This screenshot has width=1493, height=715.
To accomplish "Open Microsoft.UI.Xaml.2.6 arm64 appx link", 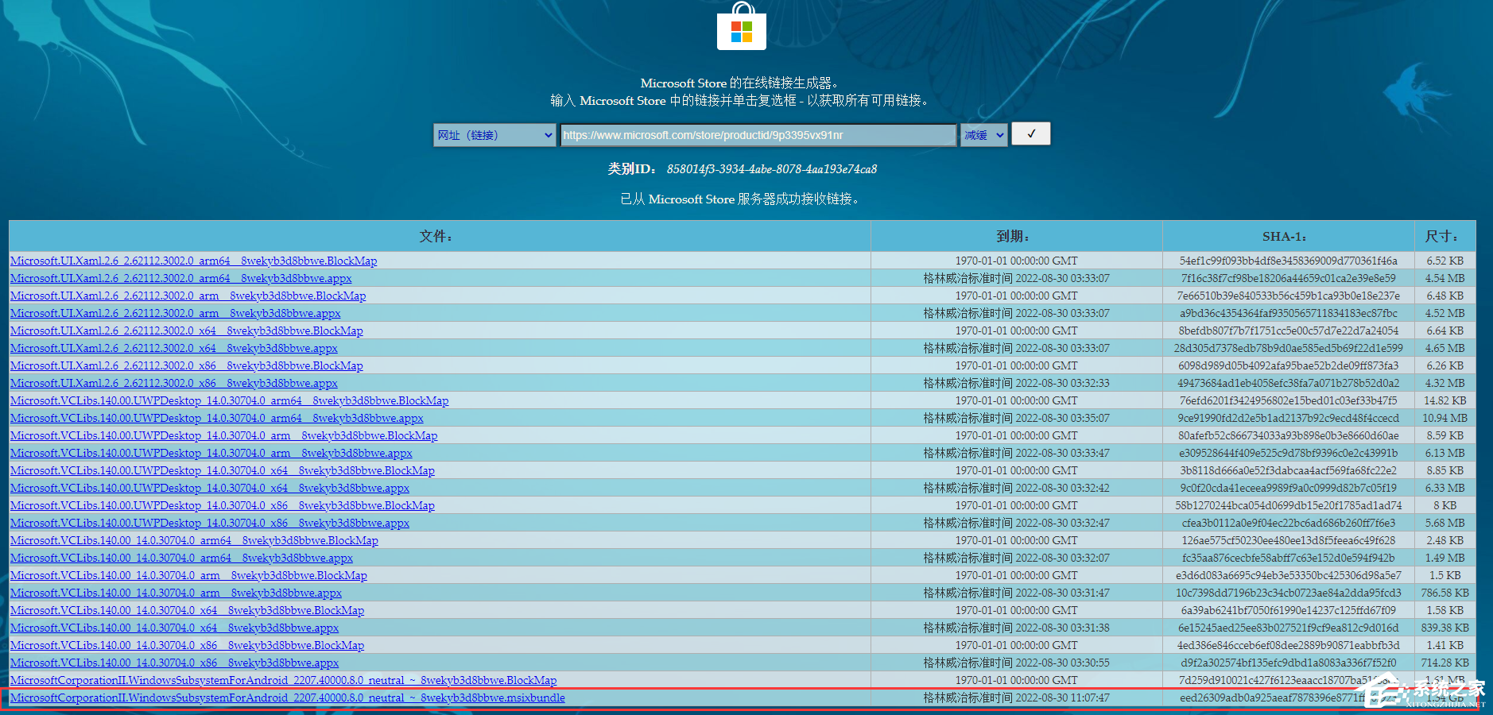I will (x=182, y=278).
